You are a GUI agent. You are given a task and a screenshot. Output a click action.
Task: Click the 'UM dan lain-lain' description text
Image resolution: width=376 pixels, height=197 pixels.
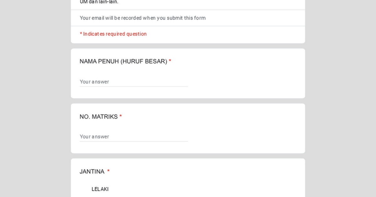(x=99, y=2)
